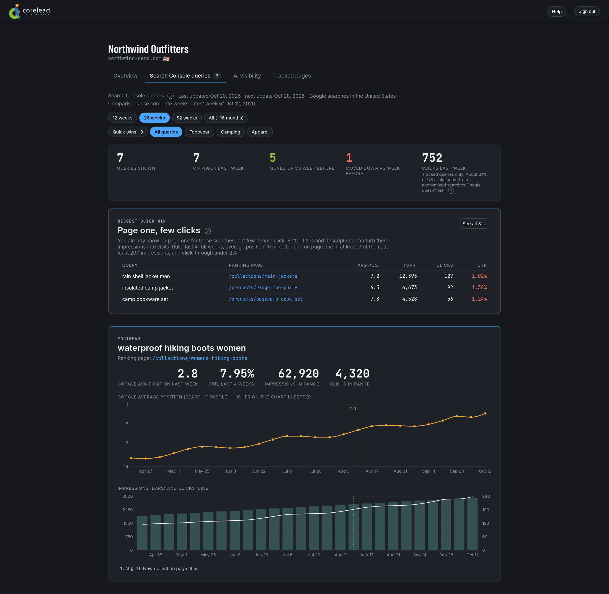Filter queries by Camping
609x594 pixels.
point(230,132)
